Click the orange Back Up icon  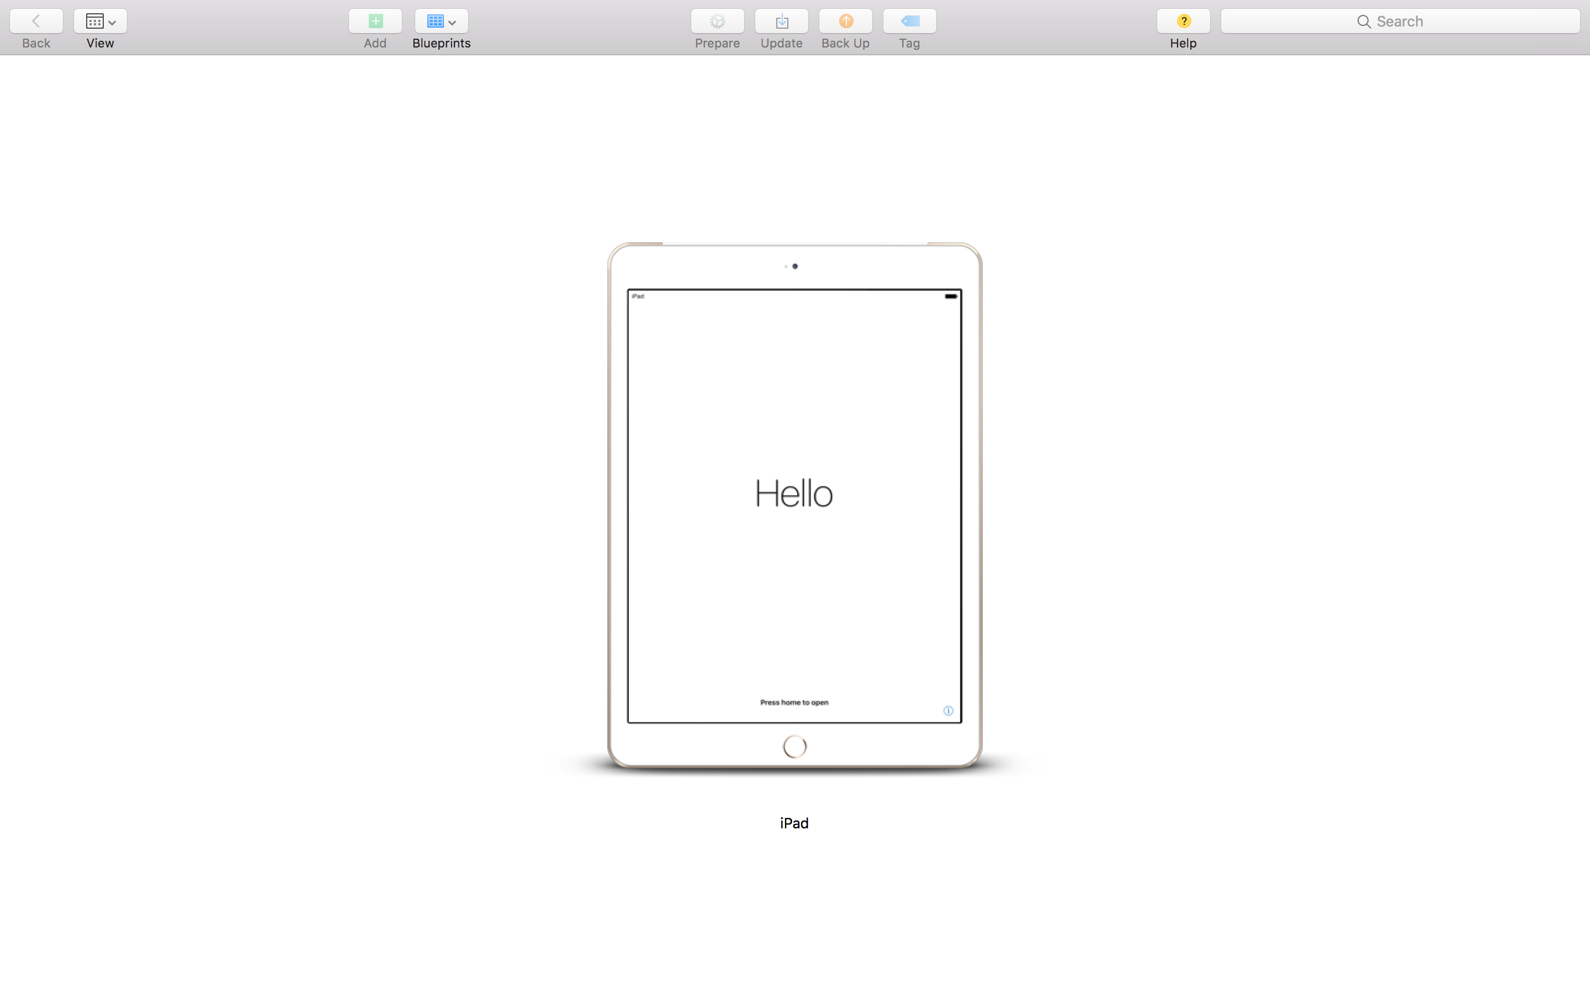point(846,21)
